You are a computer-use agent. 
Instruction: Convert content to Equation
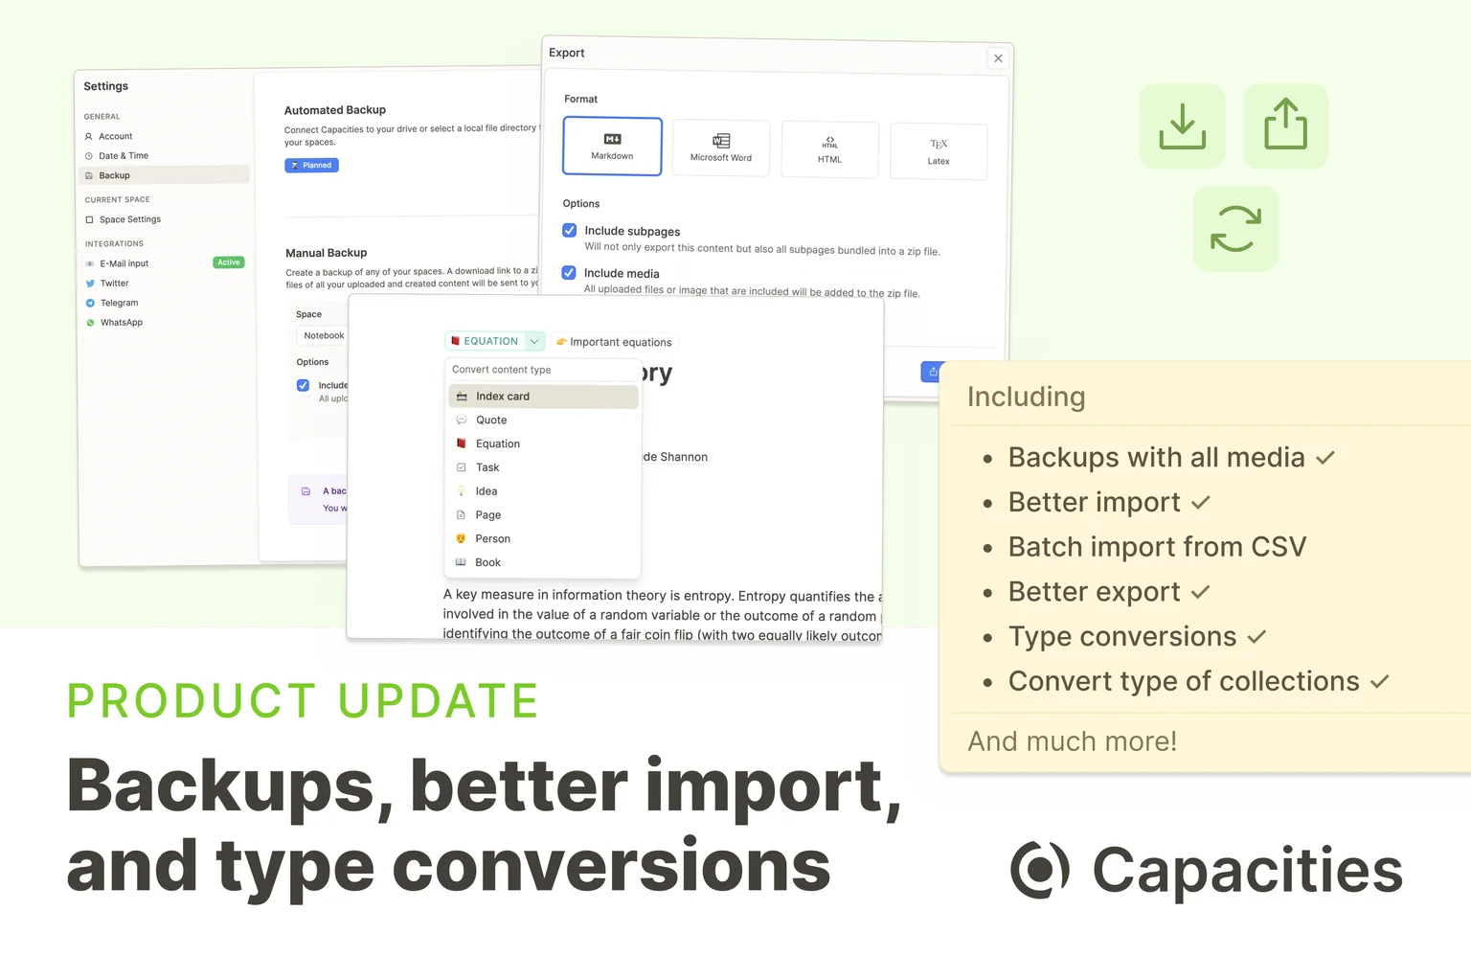pos(543,444)
